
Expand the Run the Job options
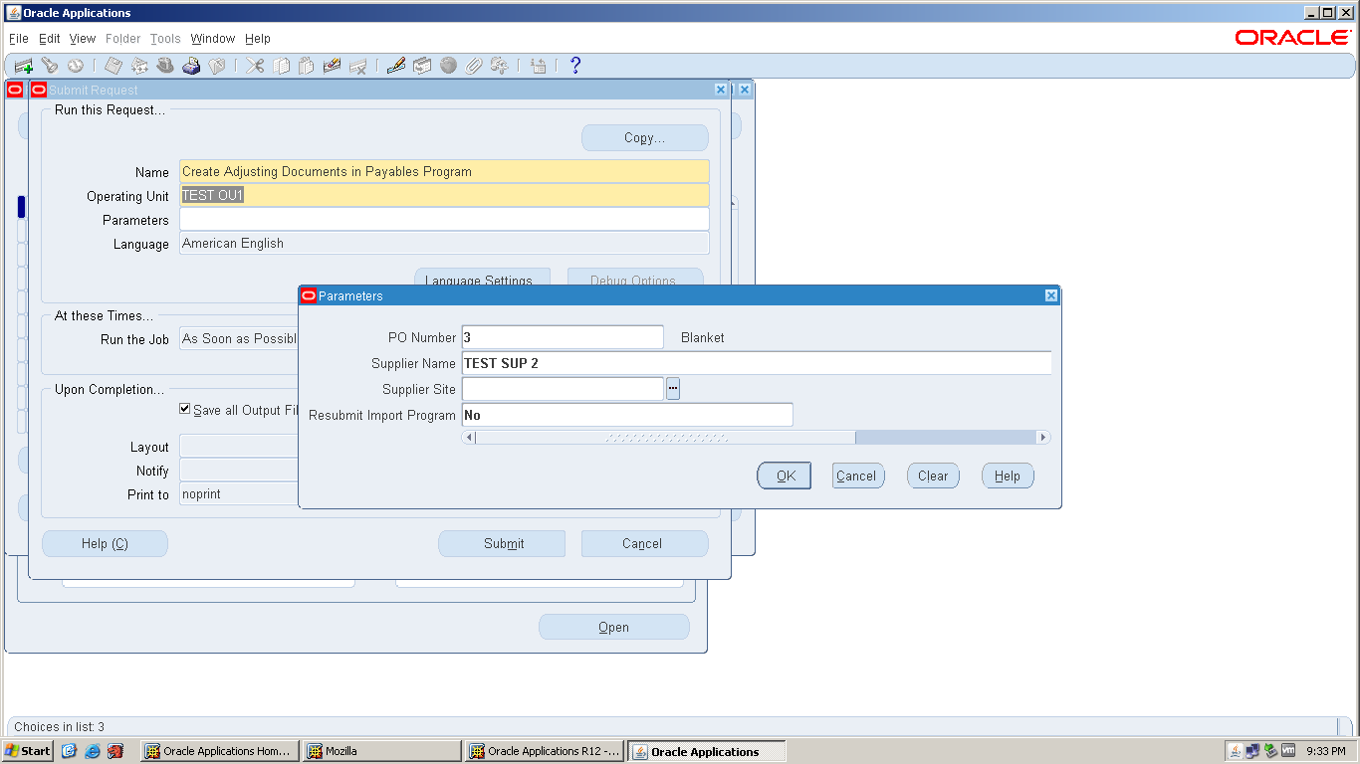238,338
